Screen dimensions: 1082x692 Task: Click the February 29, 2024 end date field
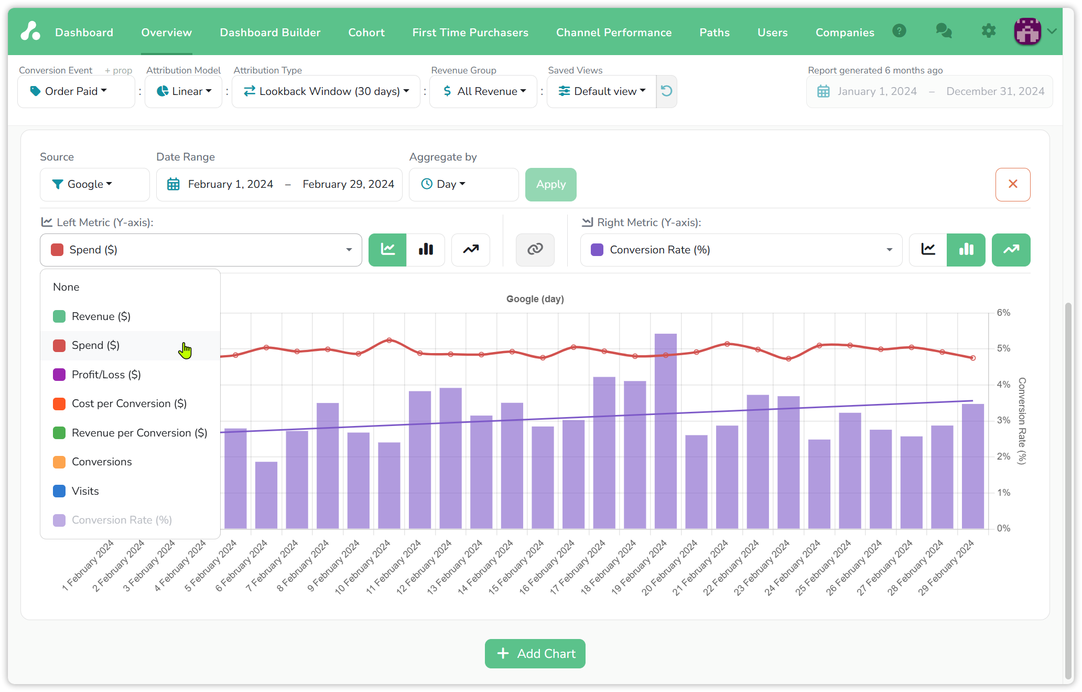coord(348,184)
